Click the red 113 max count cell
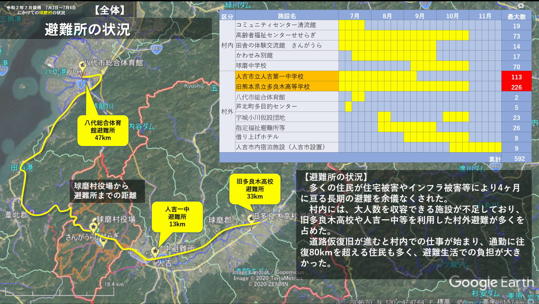The width and height of the screenshot is (539, 304). pos(517,76)
